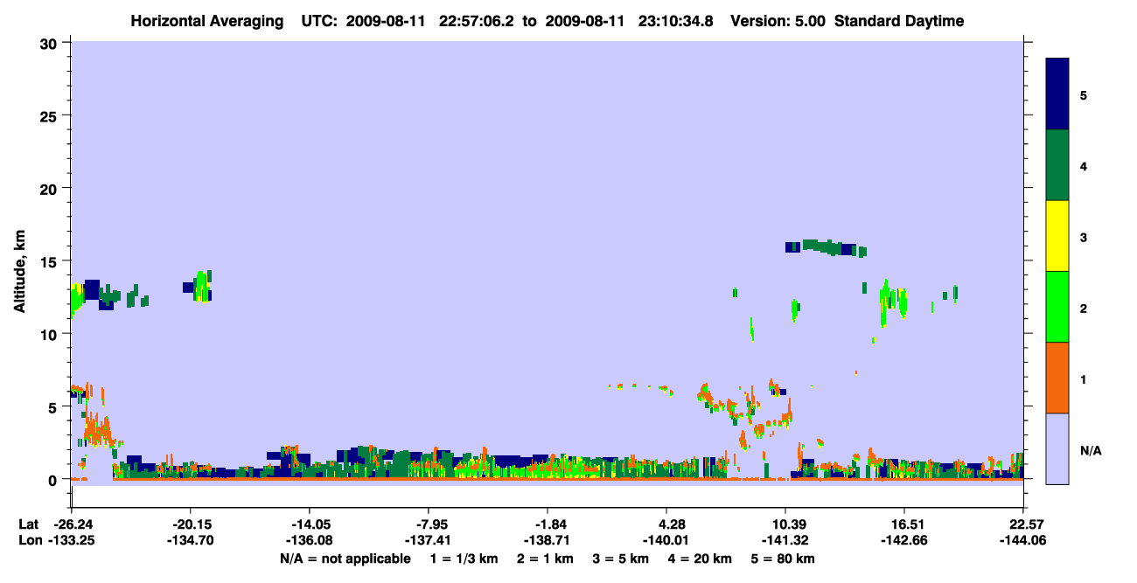Click the 'Lon' axis row label

tap(29, 540)
